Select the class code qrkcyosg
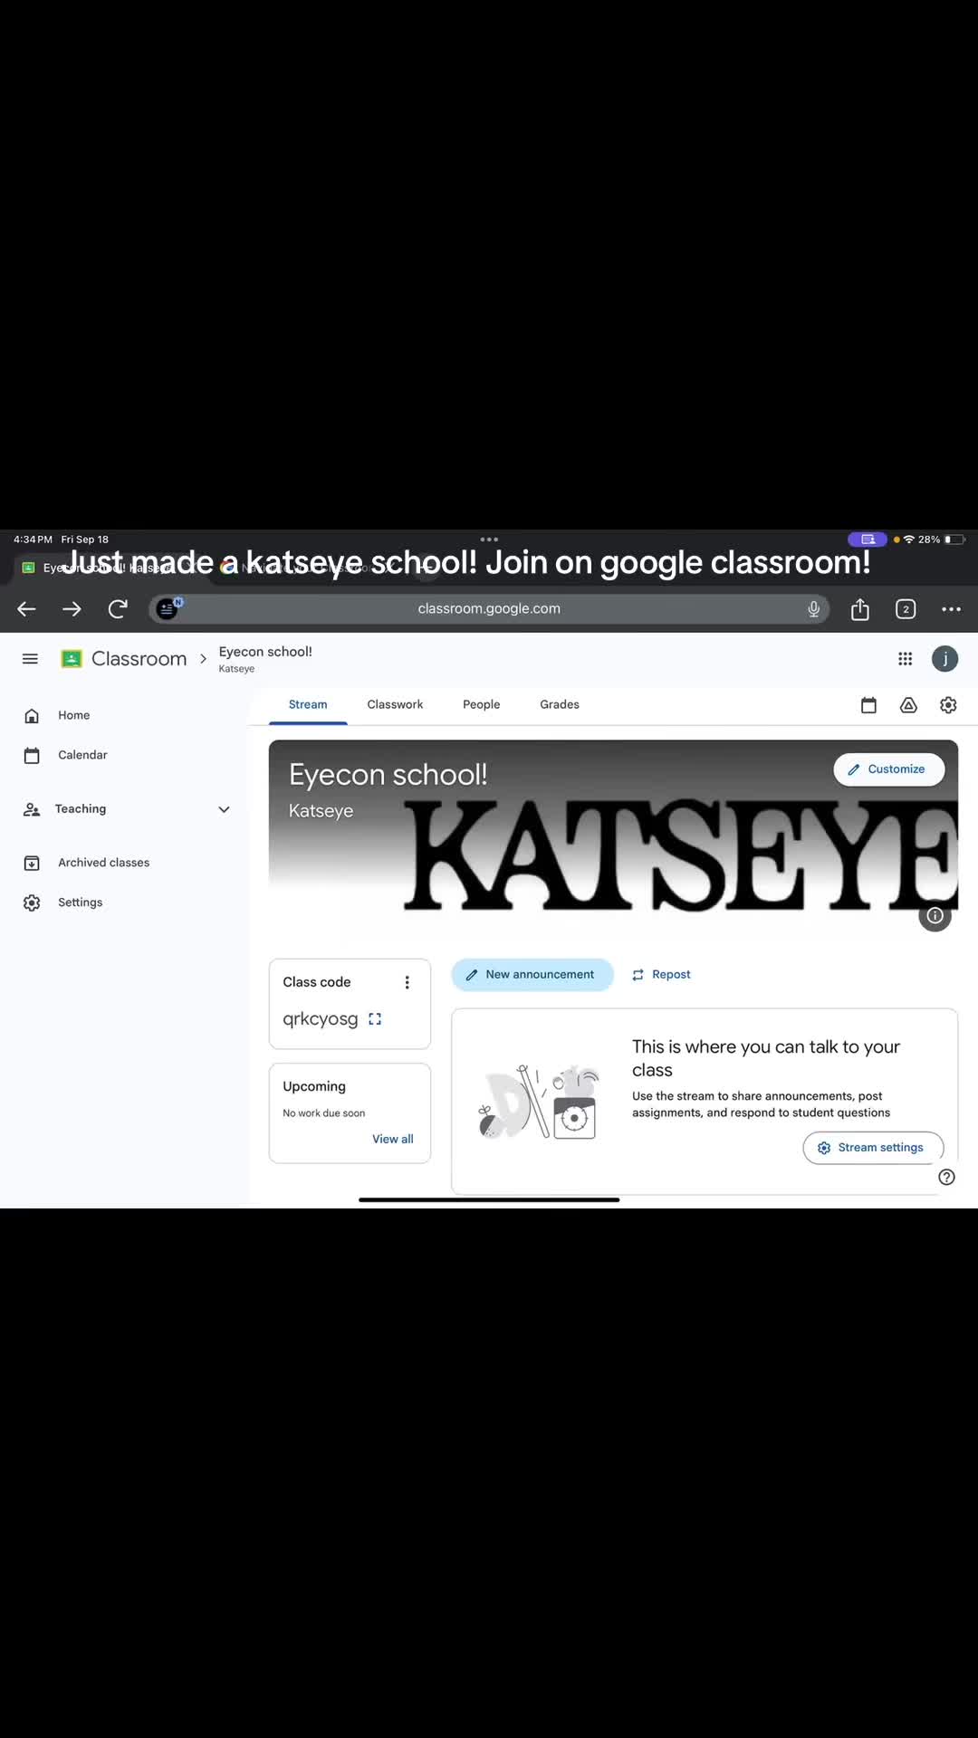Image resolution: width=978 pixels, height=1738 pixels. tap(321, 1019)
